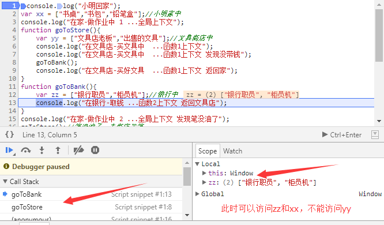Step into next function call
Image resolution: width=384 pixels, height=225 pixels.
click(42, 150)
